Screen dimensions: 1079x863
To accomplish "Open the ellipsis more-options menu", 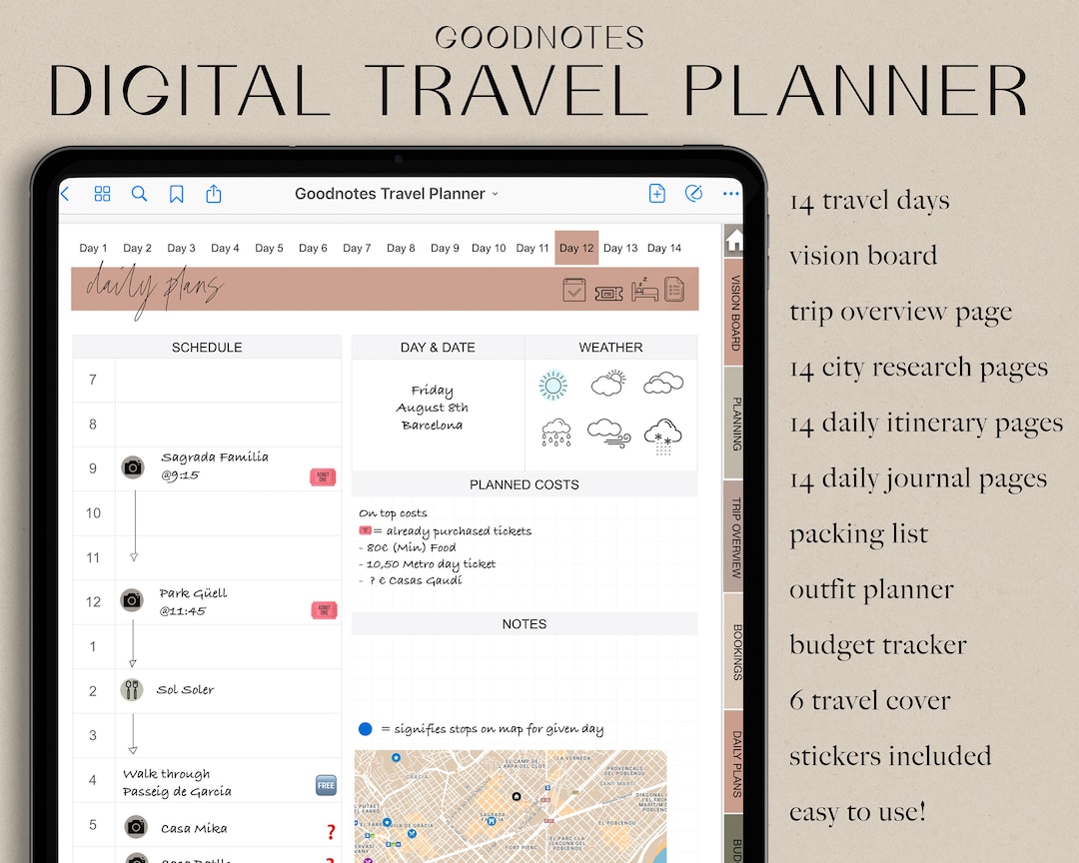I will point(730,194).
